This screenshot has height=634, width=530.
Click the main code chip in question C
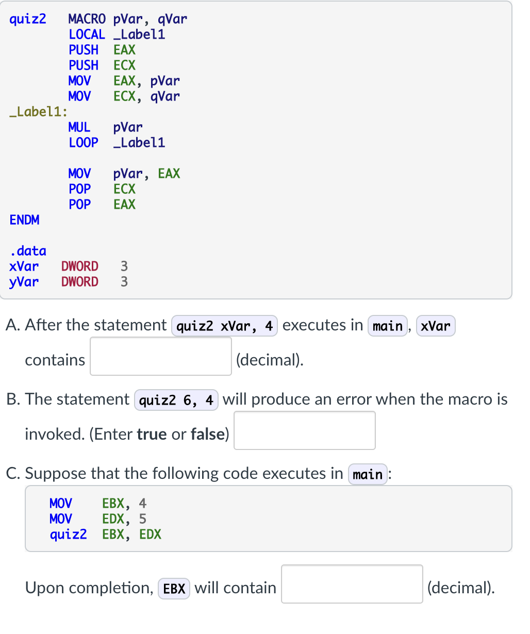tap(367, 474)
